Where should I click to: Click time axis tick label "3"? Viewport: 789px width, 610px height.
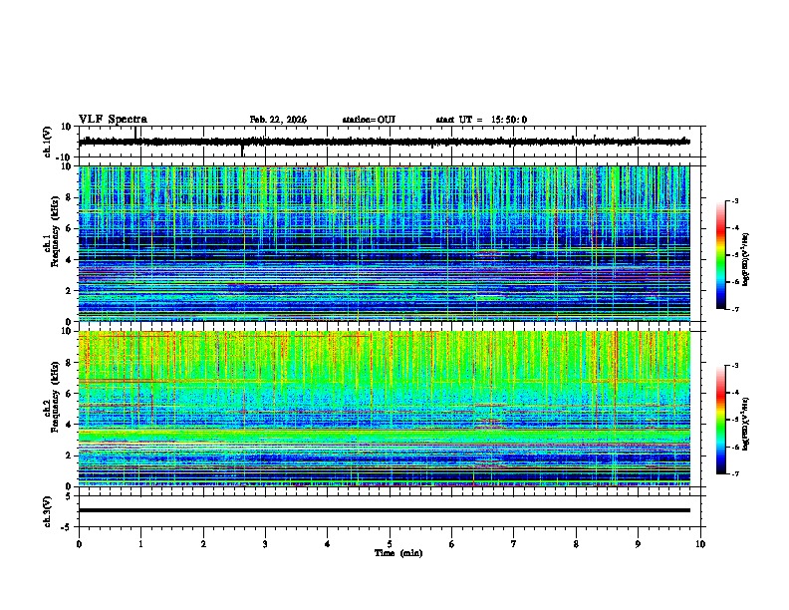coord(265,544)
